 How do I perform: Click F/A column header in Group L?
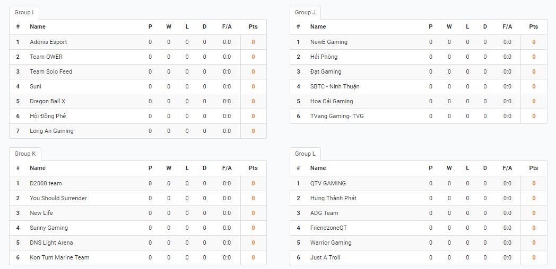pos(507,168)
